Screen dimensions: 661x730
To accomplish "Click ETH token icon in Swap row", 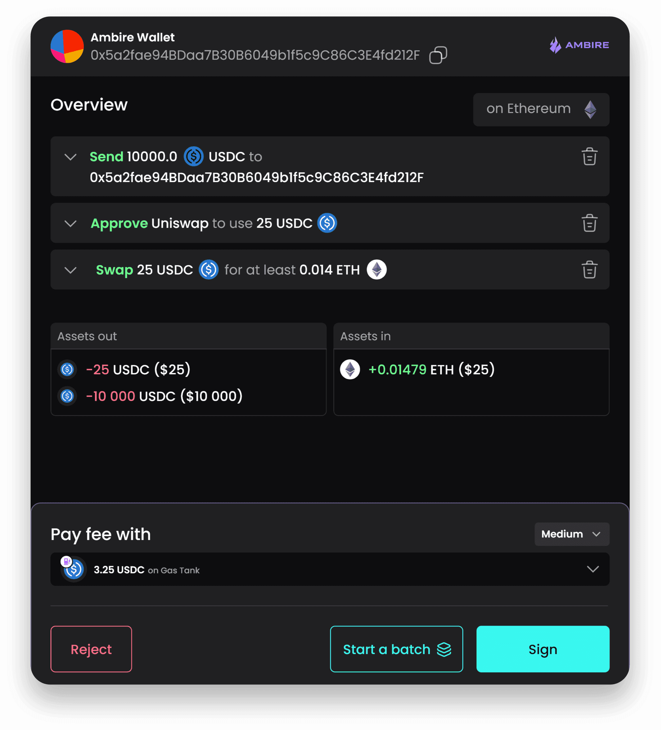I will point(376,270).
